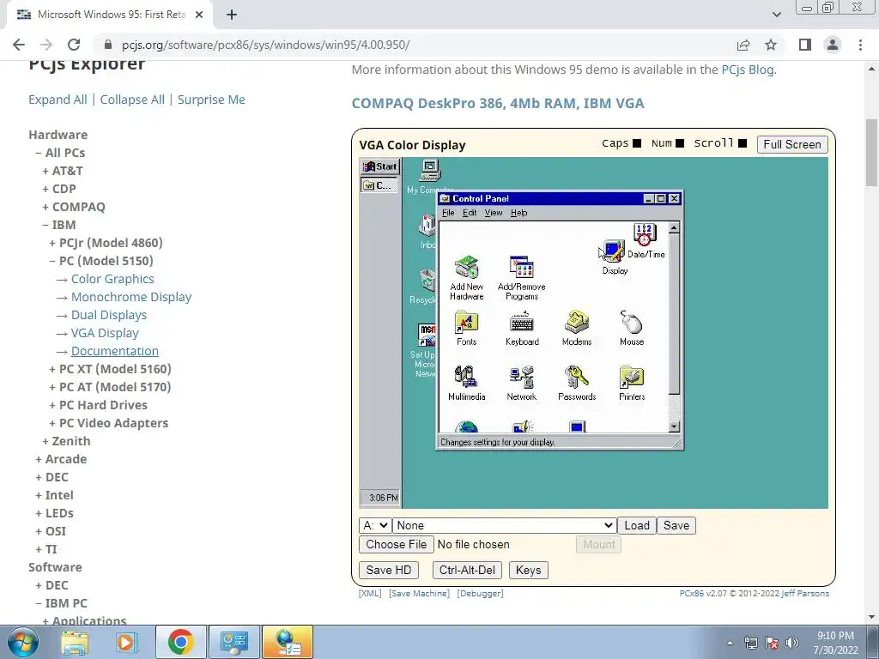Open Add New Hardware icon

pyautogui.click(x=466, y=279)
